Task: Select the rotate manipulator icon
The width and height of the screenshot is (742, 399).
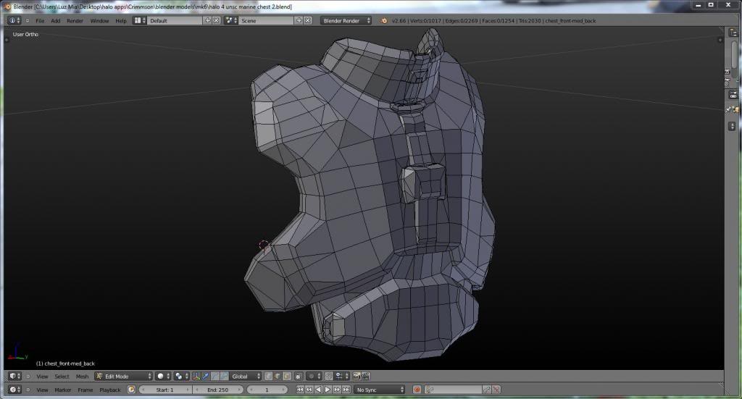Action: pyautogui.click(x=214, y=377)
